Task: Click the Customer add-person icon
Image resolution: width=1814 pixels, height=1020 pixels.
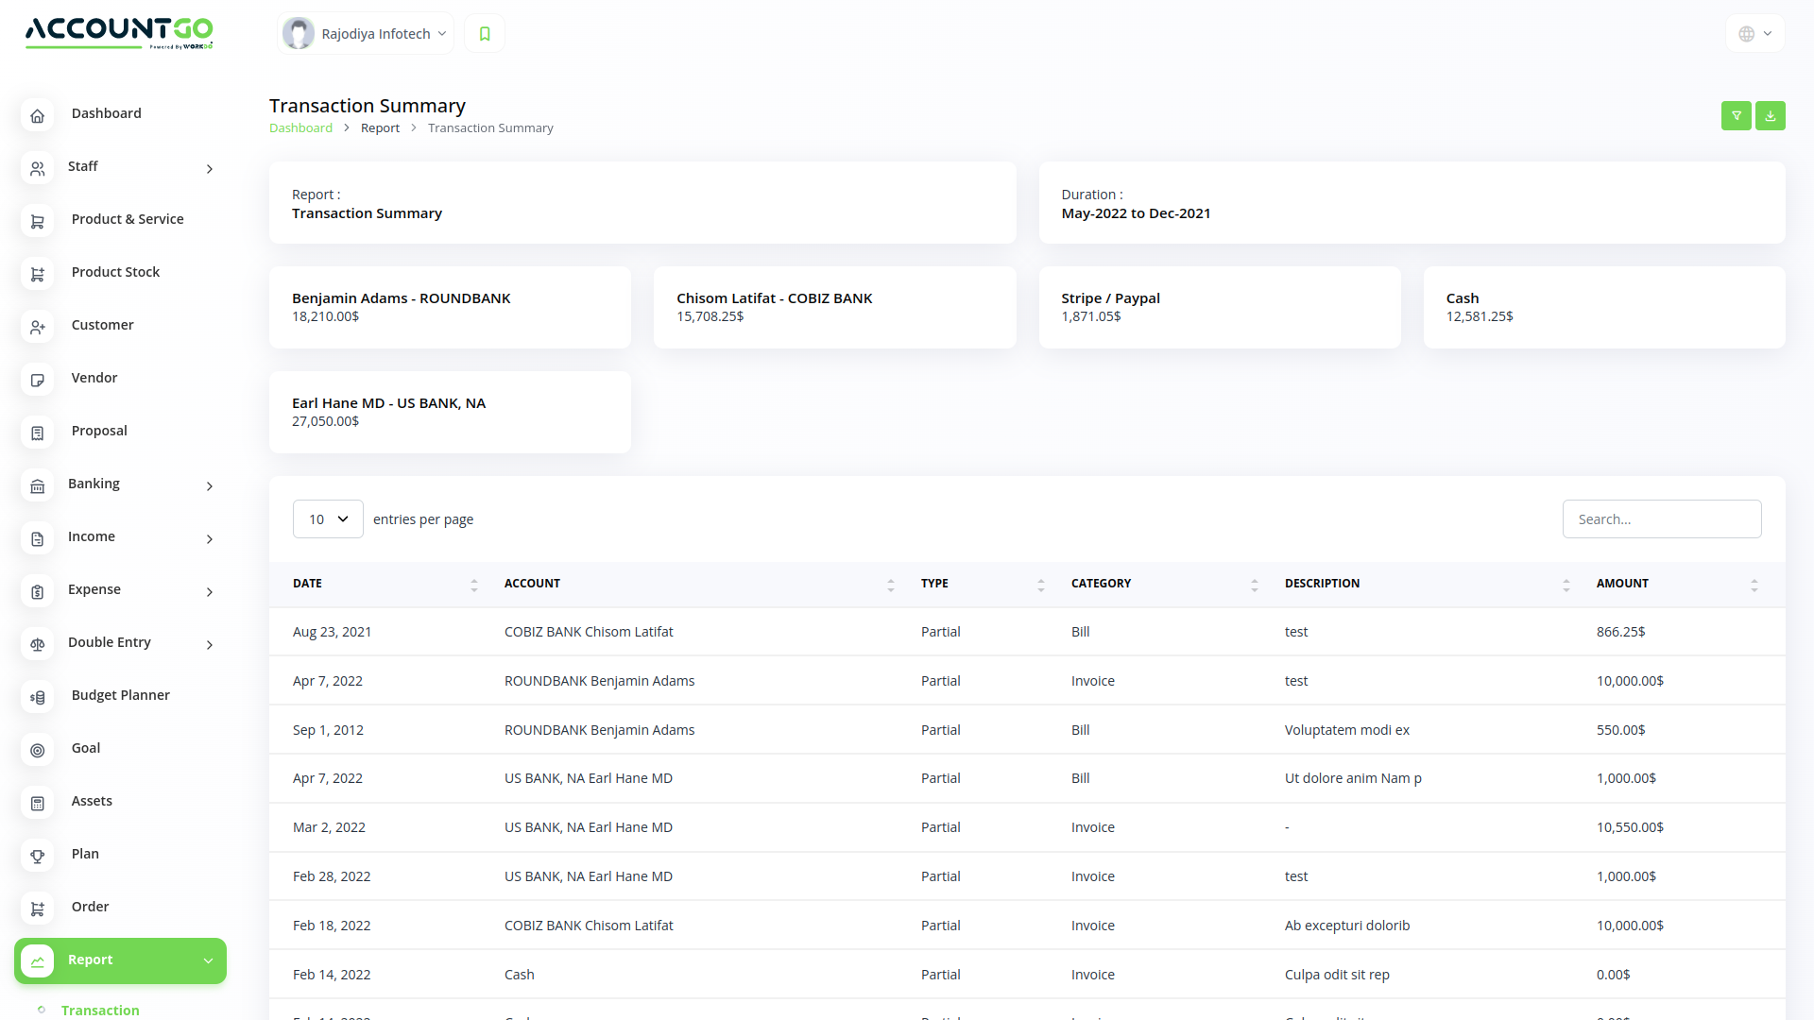Action: [38, 327]
